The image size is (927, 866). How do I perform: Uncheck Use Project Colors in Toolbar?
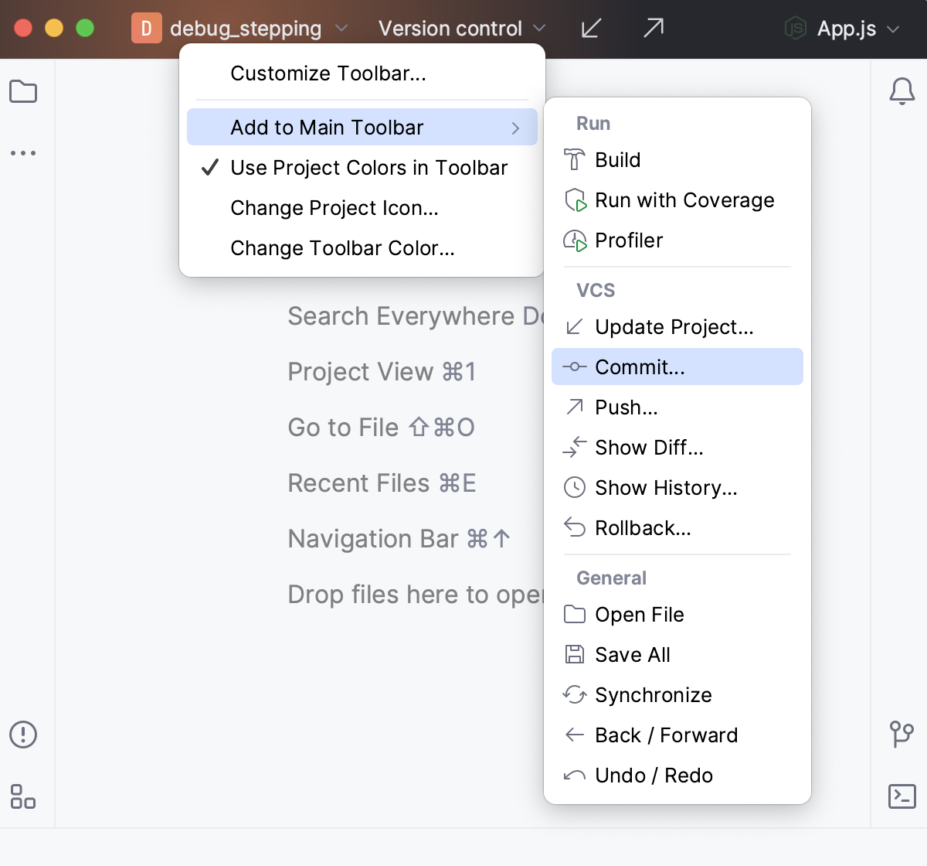tap(368, 168)
